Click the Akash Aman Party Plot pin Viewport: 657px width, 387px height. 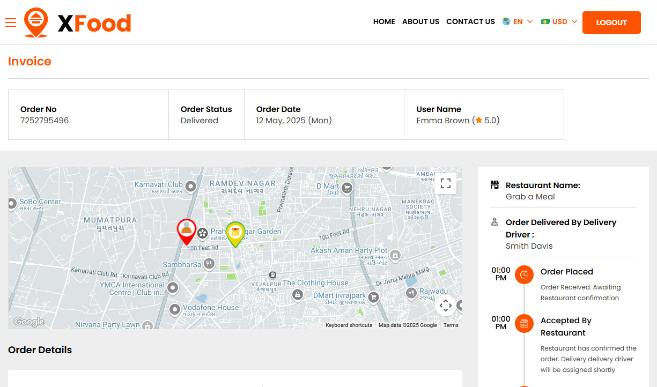[395, 256]
